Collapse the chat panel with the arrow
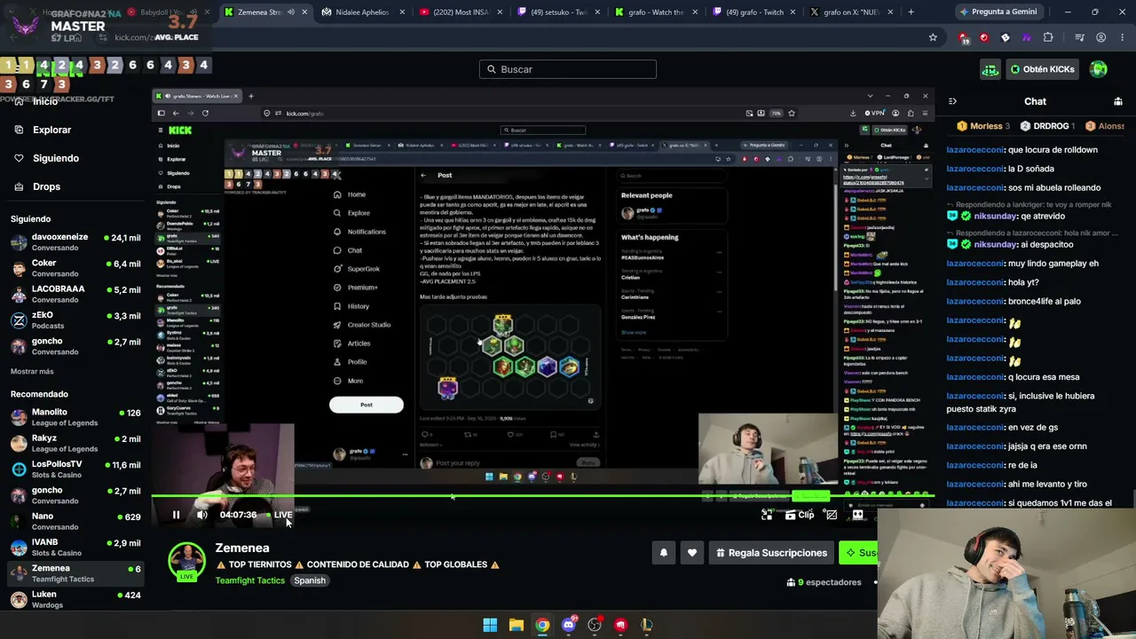 click(x=952, y=101)
